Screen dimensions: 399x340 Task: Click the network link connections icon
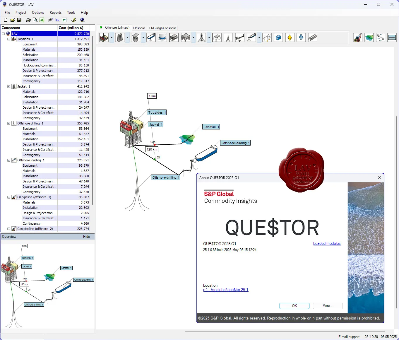381,37
